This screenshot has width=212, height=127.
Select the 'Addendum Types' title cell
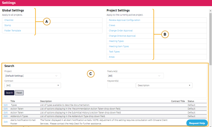tap(19, 116)
